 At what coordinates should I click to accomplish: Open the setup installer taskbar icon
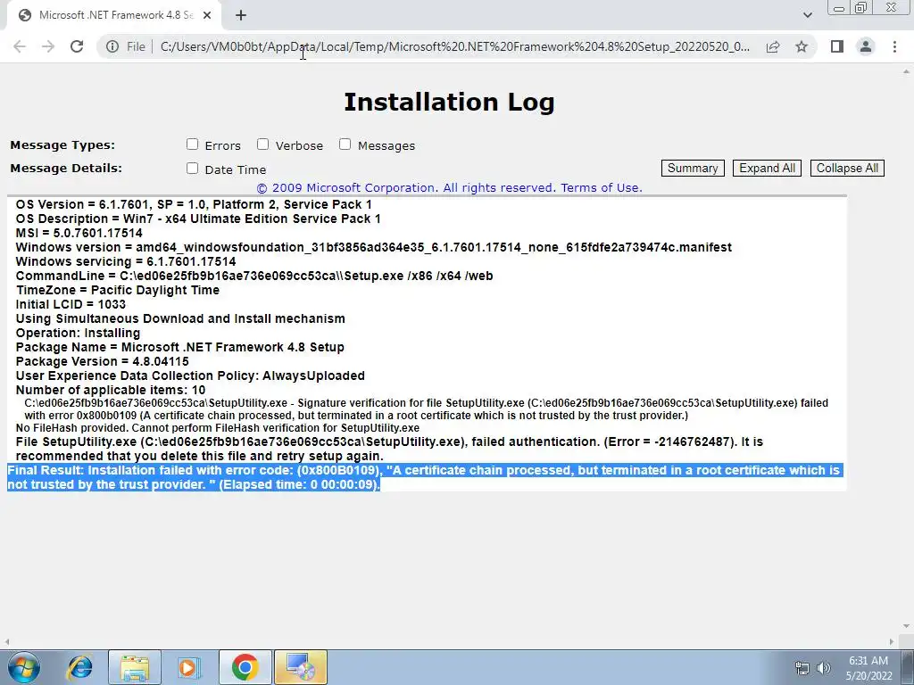pos(300,667)
